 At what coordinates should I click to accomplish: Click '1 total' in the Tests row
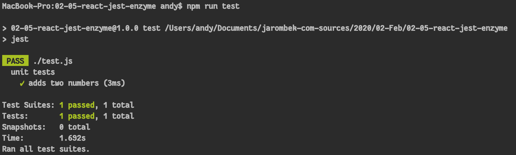(119, 116)
